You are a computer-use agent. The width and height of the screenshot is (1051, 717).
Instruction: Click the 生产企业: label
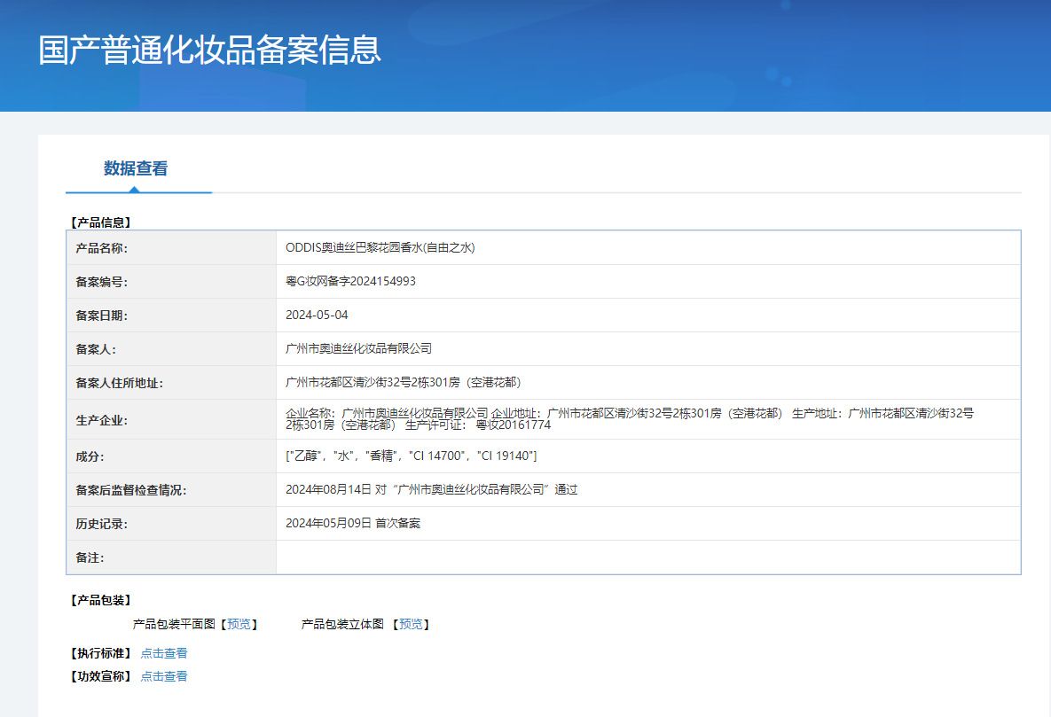[102, 420]
